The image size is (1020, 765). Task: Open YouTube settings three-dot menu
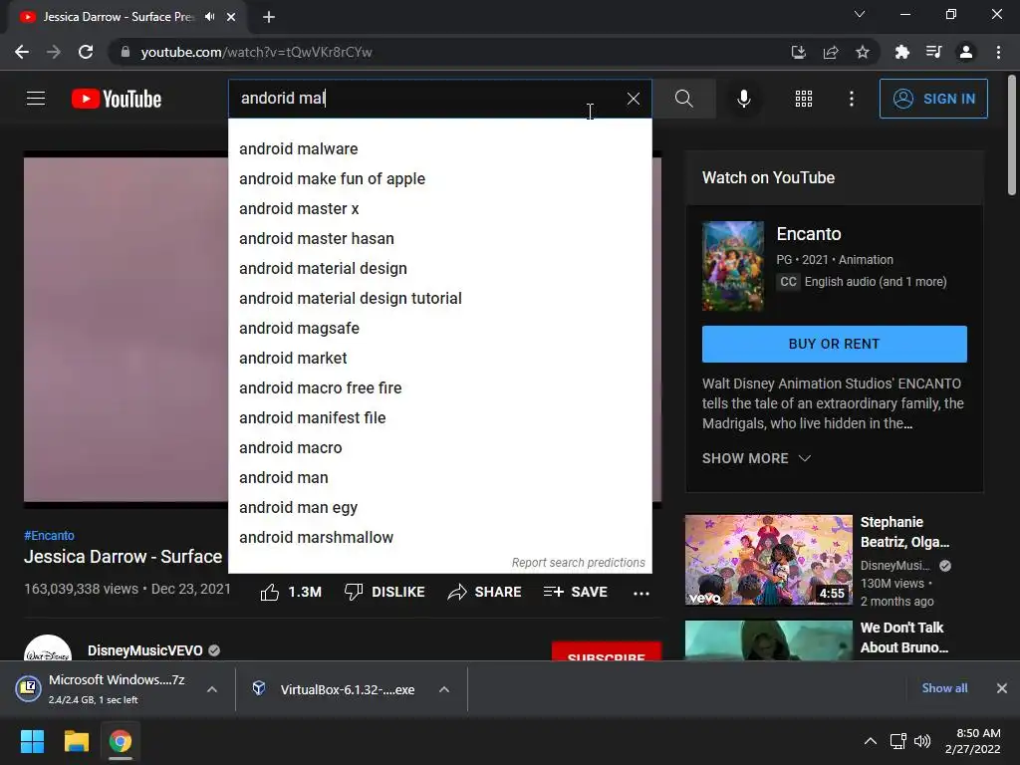tap(852, 99)
